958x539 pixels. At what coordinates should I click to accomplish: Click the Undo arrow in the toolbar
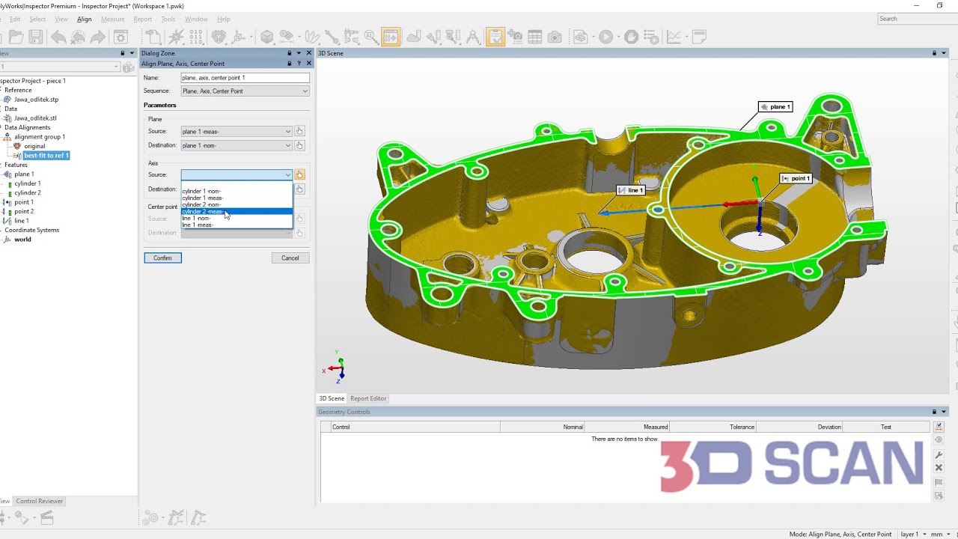point(58,36)
